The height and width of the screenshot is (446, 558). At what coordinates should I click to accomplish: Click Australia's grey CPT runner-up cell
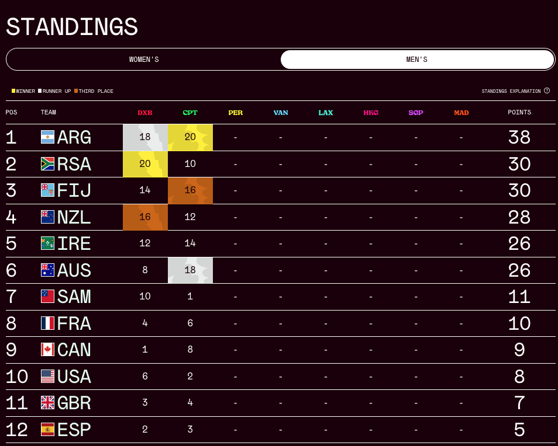[191, 270]
